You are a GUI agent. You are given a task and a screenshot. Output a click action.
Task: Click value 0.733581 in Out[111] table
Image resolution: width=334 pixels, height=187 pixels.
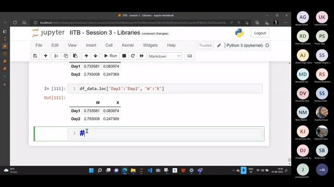pyautogui.click(x=92, y=111)
